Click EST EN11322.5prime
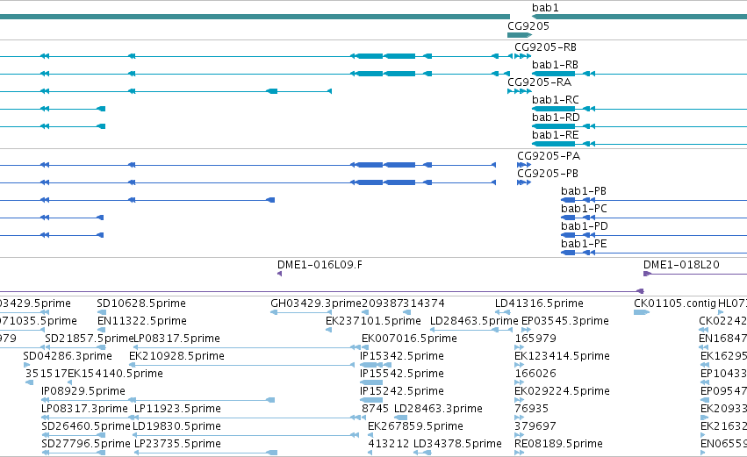The height and width of the screenshot is (457, 747). [142, 321]
